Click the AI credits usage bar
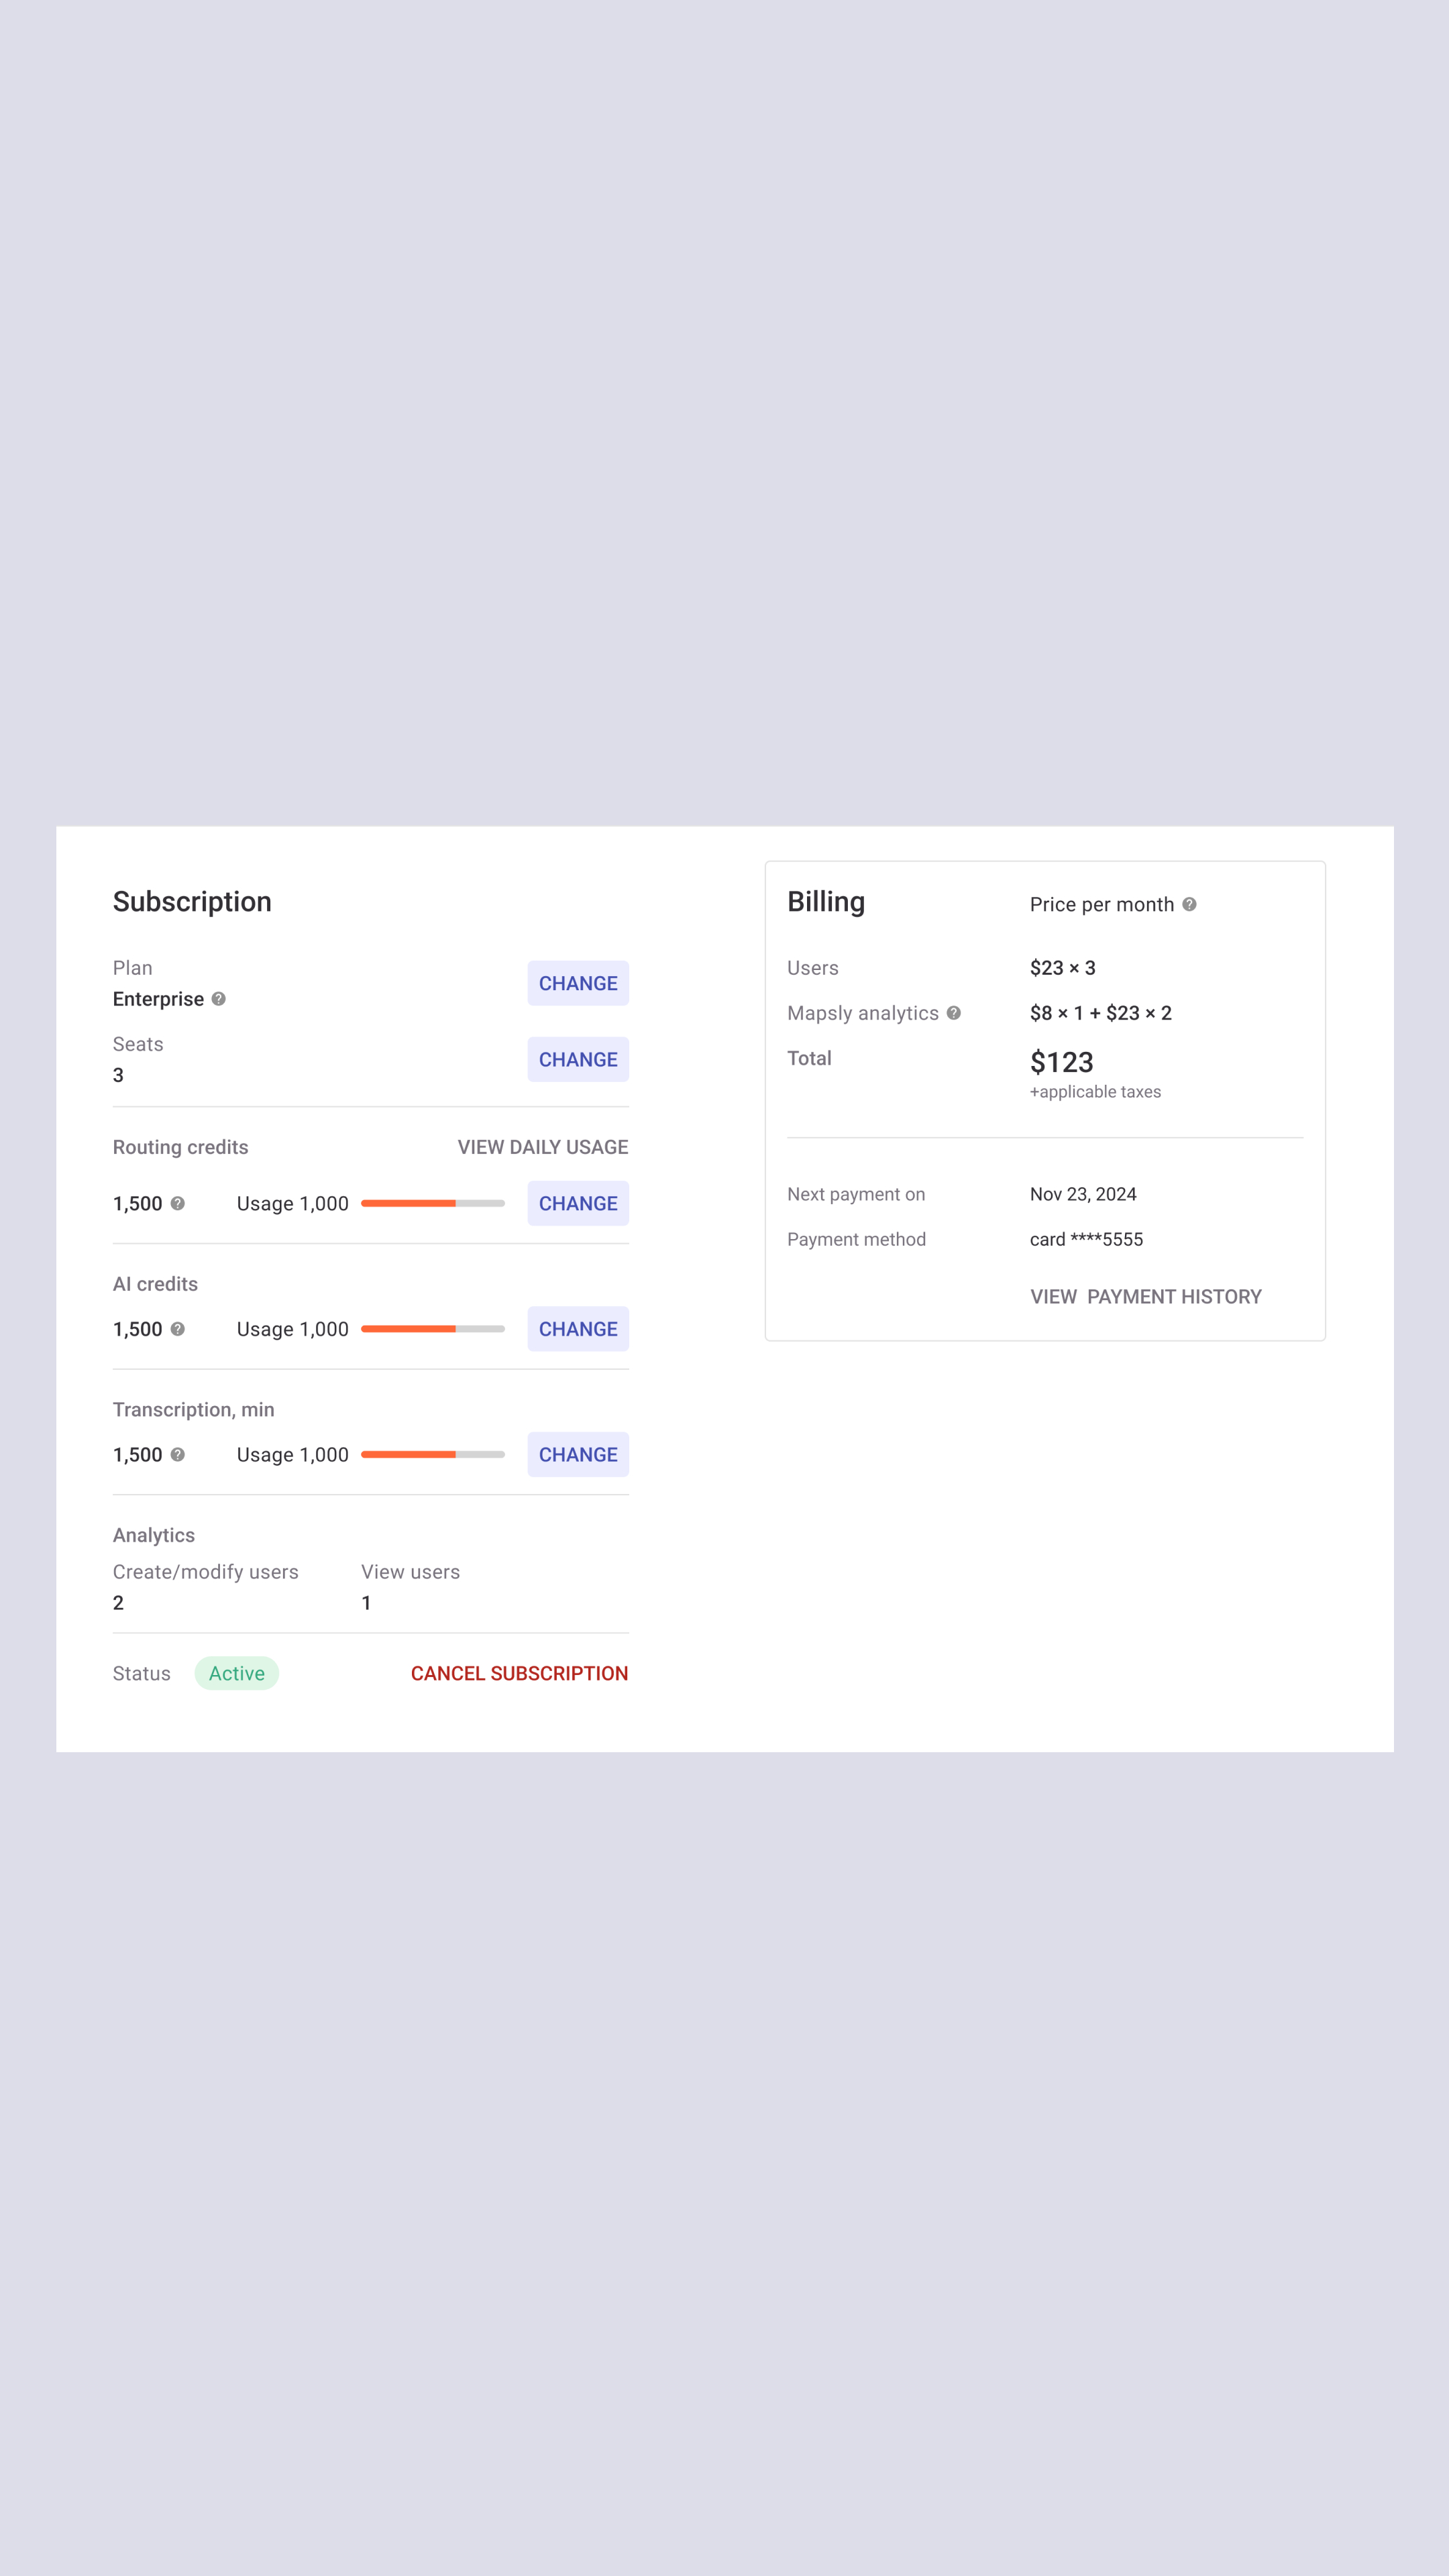Screen dimensions: 1449x2576 pos(433,1329)
